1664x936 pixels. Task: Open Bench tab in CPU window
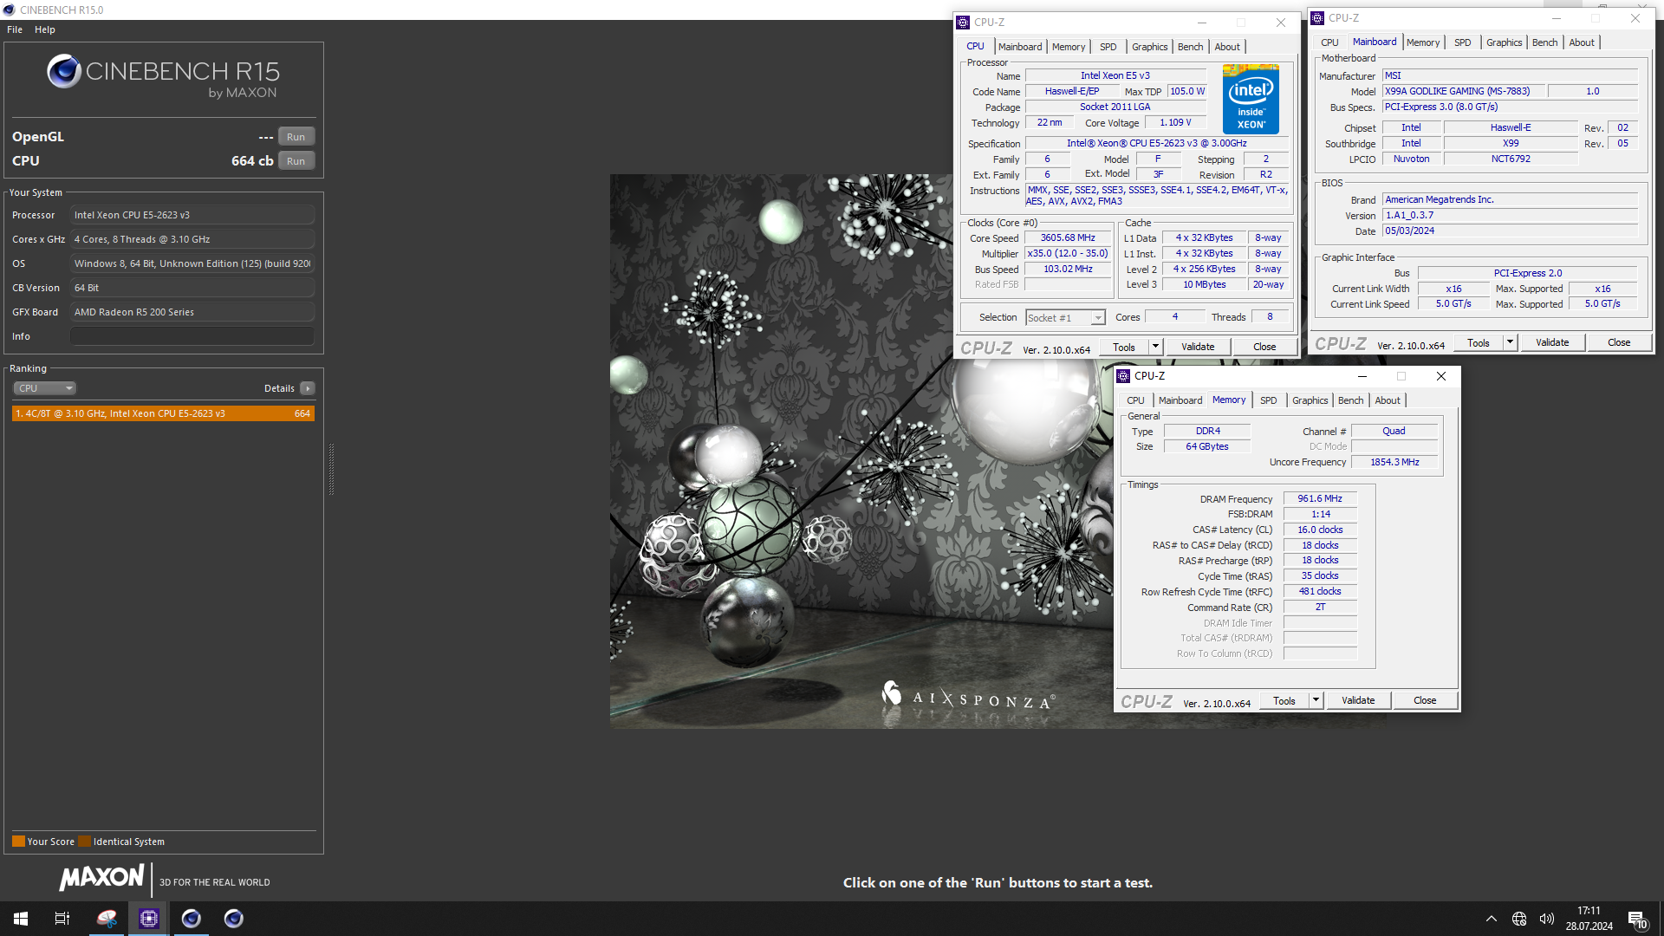coord(1191,47)
